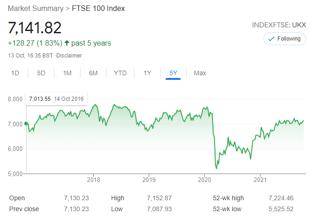Click the Following checkmark icon
This screenshot has height=218, width=323.
click(271, 39)
